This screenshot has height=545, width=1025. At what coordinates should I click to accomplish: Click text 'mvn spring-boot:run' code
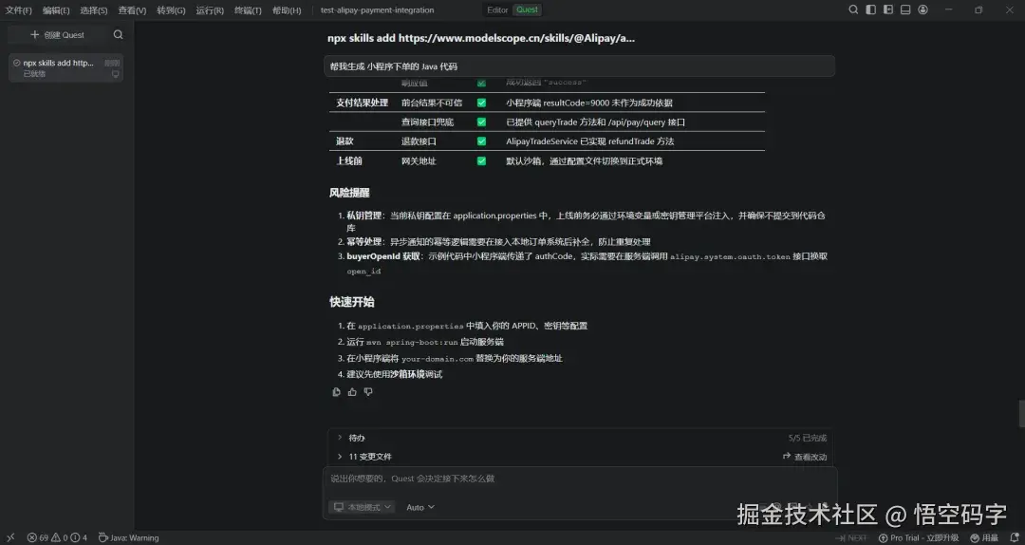point(412,342)
